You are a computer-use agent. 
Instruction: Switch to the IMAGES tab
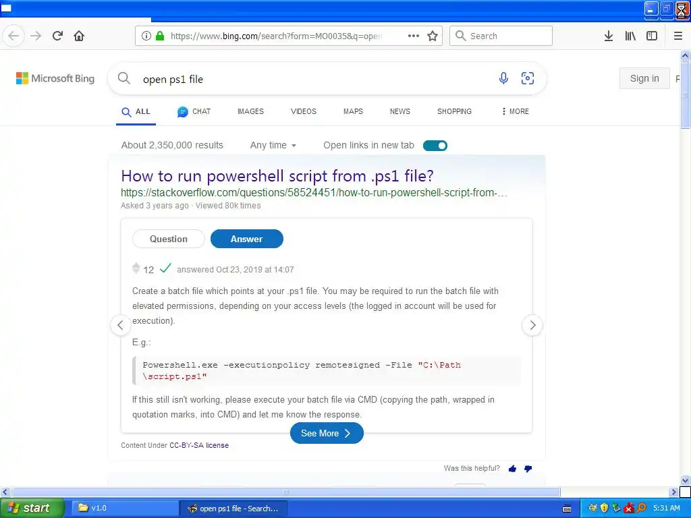click(x=250, y=111)
